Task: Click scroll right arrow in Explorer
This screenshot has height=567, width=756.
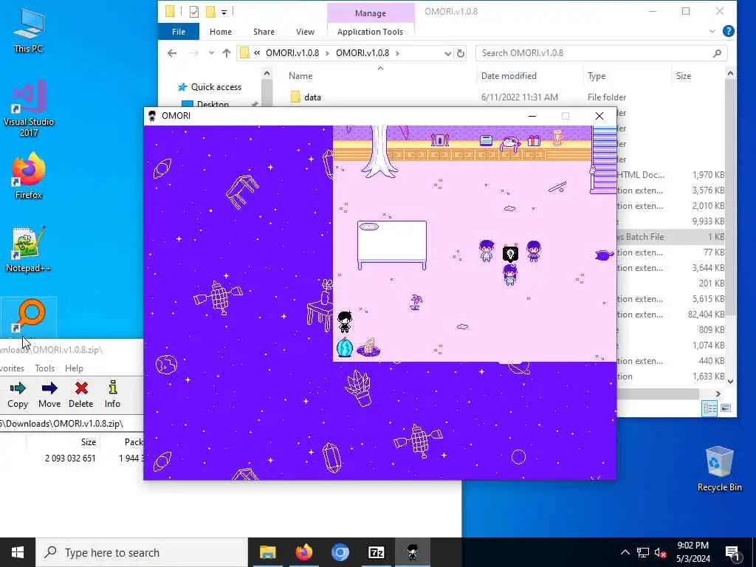Action: (718, 394)
